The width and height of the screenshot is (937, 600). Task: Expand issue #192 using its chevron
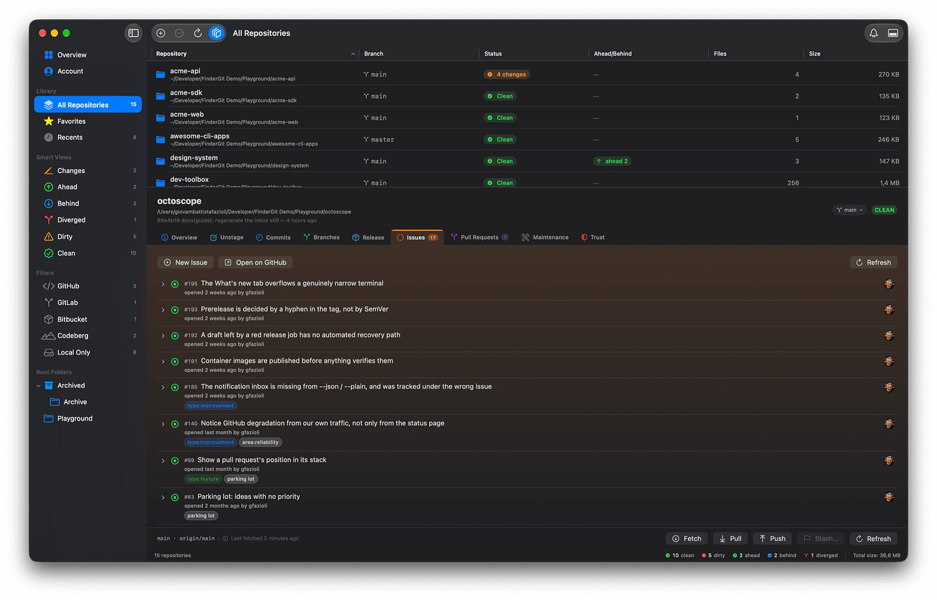pos(163,335)
